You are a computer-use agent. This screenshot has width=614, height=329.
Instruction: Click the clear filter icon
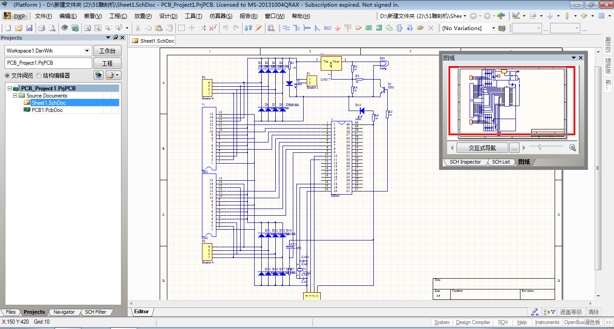[x=213, y=28]
